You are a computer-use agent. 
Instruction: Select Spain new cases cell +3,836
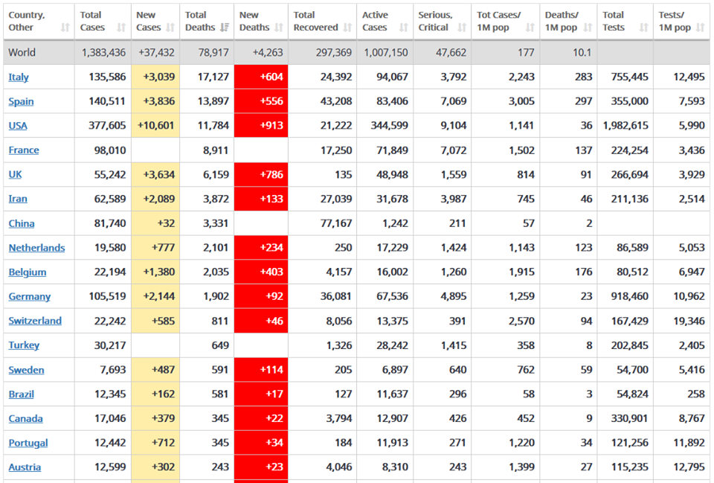155,101
